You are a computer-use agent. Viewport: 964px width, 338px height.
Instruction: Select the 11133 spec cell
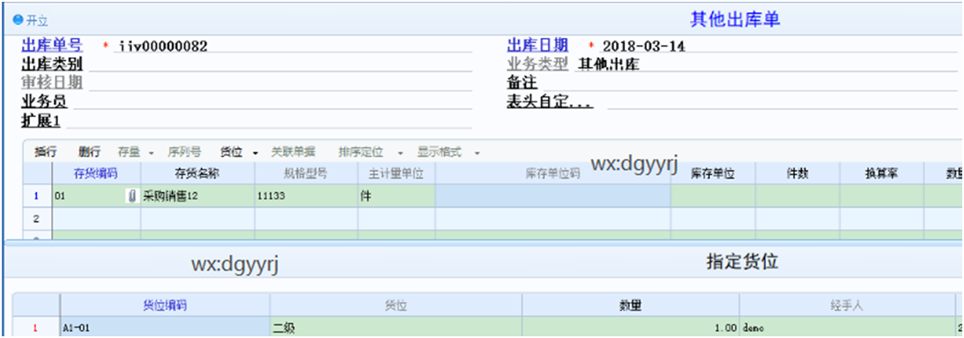(x=306, y=196)
